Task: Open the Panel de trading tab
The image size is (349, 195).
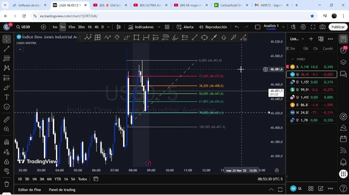Action: [x=62, y=190]
